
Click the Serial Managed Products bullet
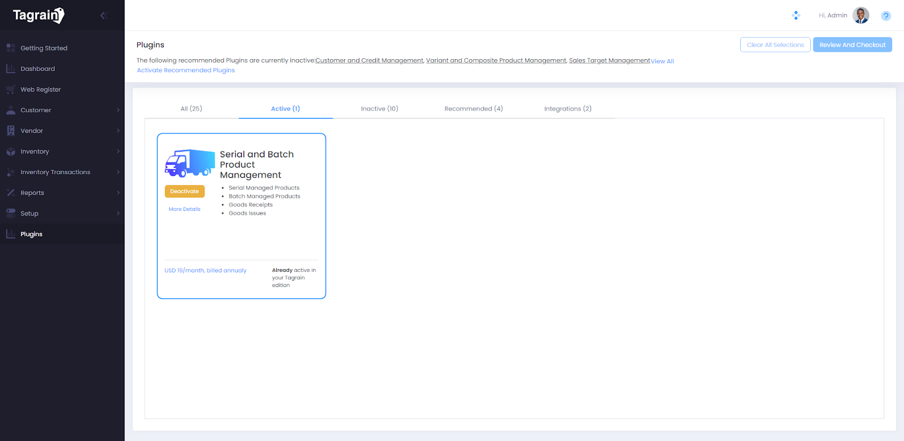(x=264, y=188)
